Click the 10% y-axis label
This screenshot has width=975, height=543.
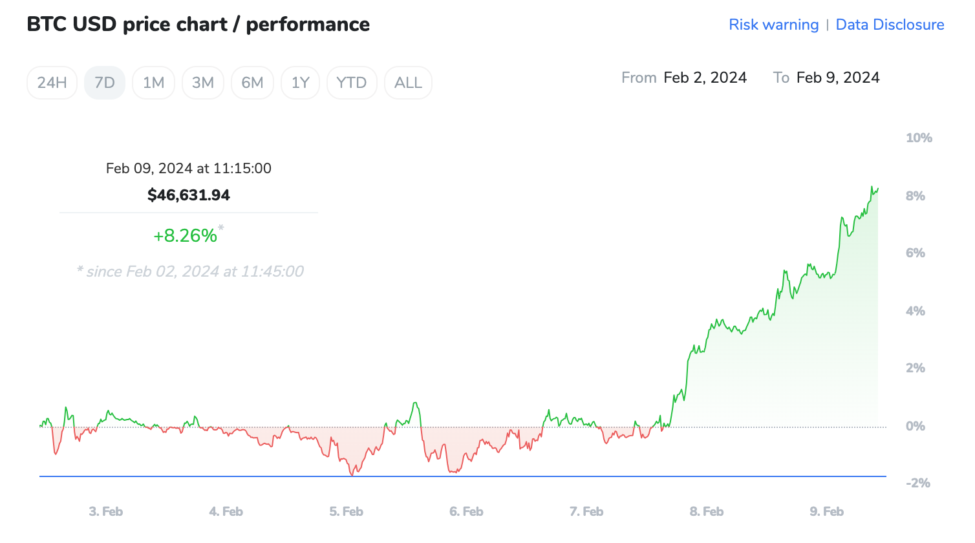(x=918, y=137)
